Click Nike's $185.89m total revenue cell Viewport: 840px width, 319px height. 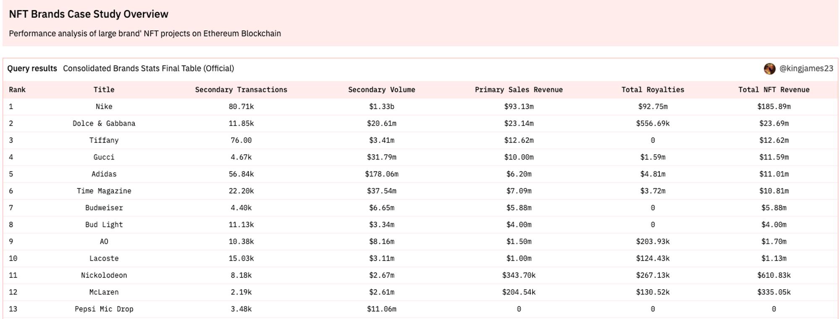tap(774, 107)
